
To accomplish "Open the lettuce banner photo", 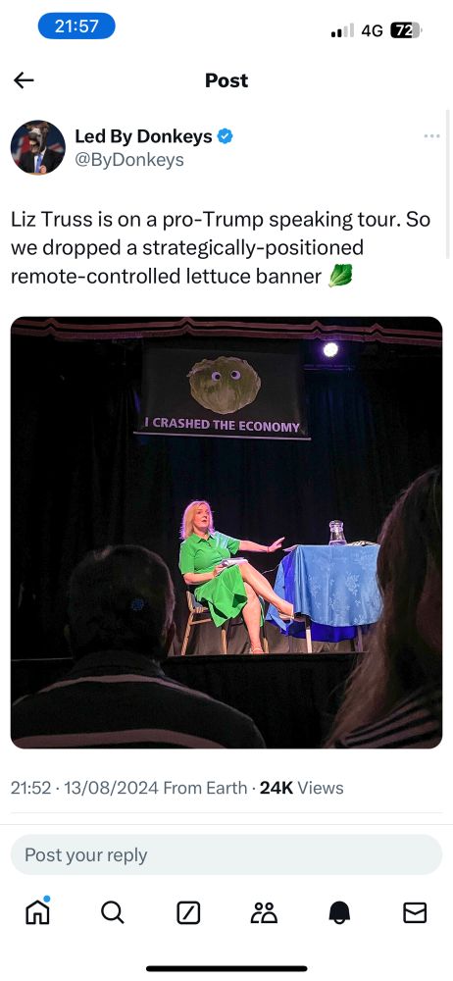I will coord(226,533).
